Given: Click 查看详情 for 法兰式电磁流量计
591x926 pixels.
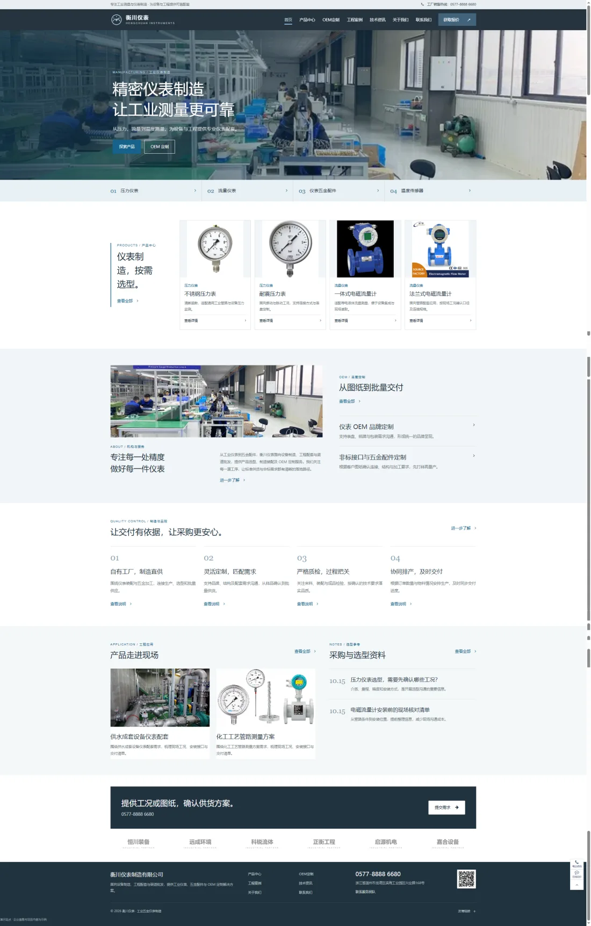Looking at the screenshot, I should (x=416, y=321).
